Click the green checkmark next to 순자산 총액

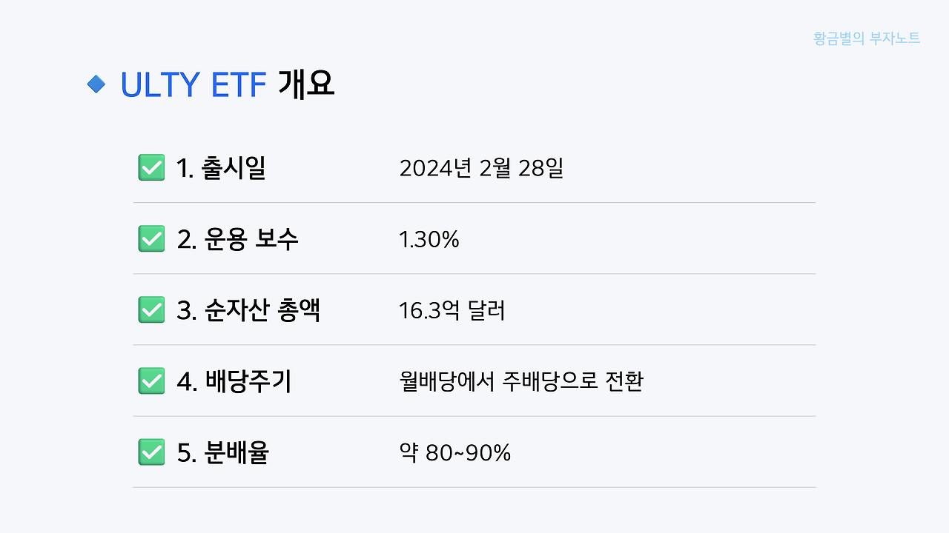point(152,310)
